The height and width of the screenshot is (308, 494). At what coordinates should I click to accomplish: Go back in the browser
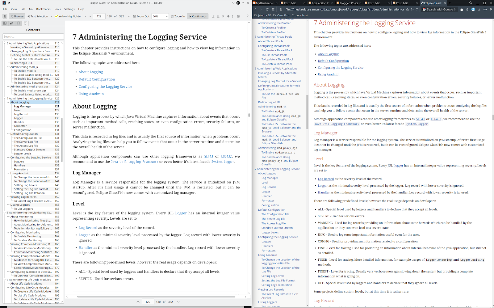(x=255, y=10)
